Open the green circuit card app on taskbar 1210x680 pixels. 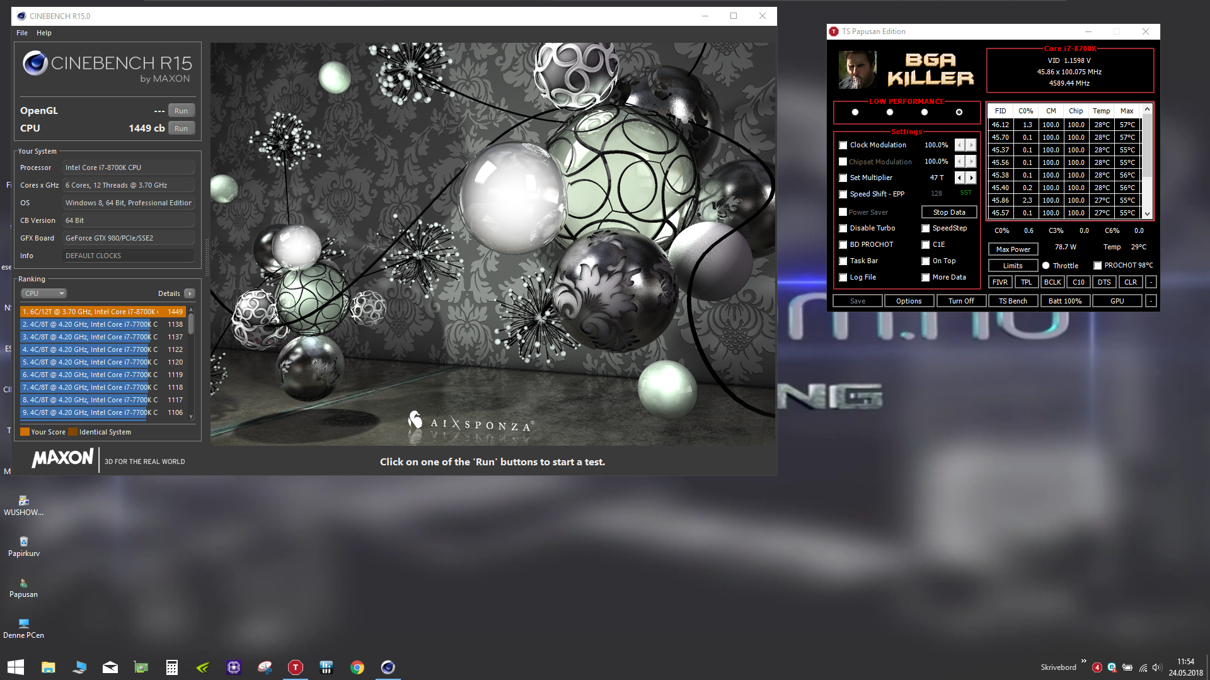(x=141, y=667)
